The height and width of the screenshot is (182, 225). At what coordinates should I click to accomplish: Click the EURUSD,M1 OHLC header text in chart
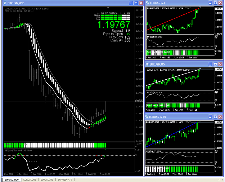[x=169, y=8]
